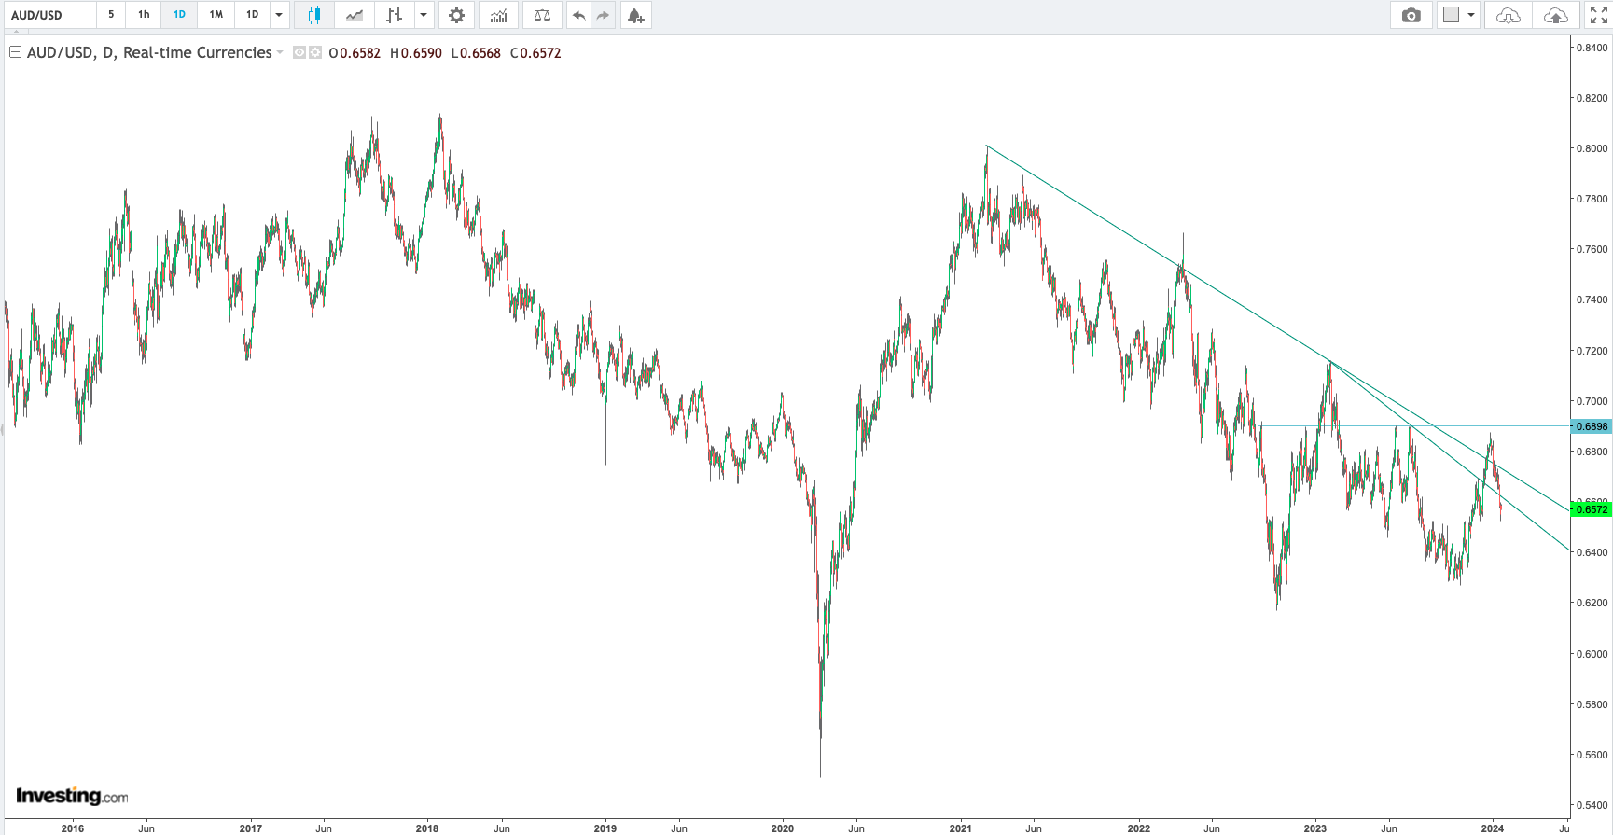Viewport: 1613px width, 835px height.
Task: Expand the more timeframes dropdown arrow
Action: 278,15
